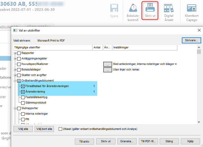Click 'Med anteckningar, interna noteringar' text
The image size is (203, 147).
pos(145,64)
